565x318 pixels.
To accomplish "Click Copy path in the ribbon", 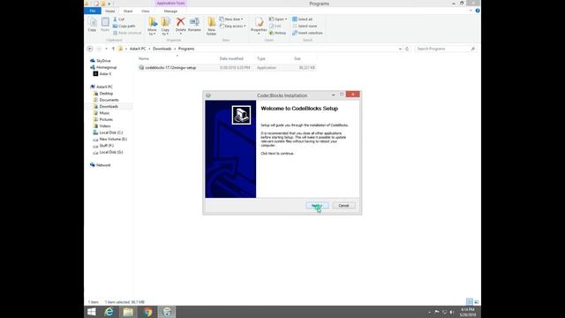I will tap(124, 26).
